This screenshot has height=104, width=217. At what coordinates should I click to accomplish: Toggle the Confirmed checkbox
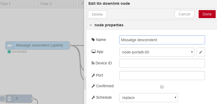tap(162, 87)
